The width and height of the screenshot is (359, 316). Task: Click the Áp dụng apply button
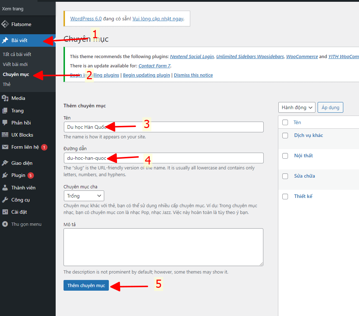(x=330, y=107)
